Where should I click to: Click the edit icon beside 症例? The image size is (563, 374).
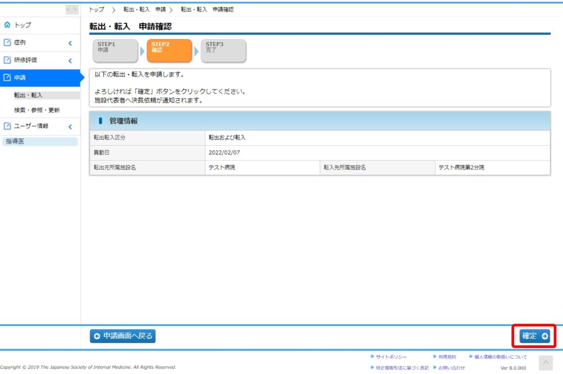(x=7, y=42)
